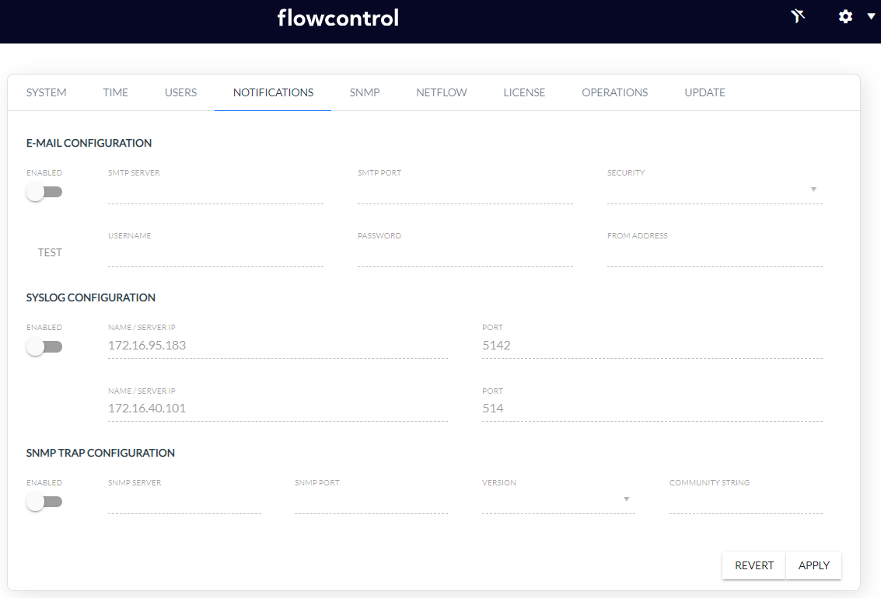Focus the SMTP Server field
Image resolution: width=881 pixels, height=598 pixels.
[215, 192]
